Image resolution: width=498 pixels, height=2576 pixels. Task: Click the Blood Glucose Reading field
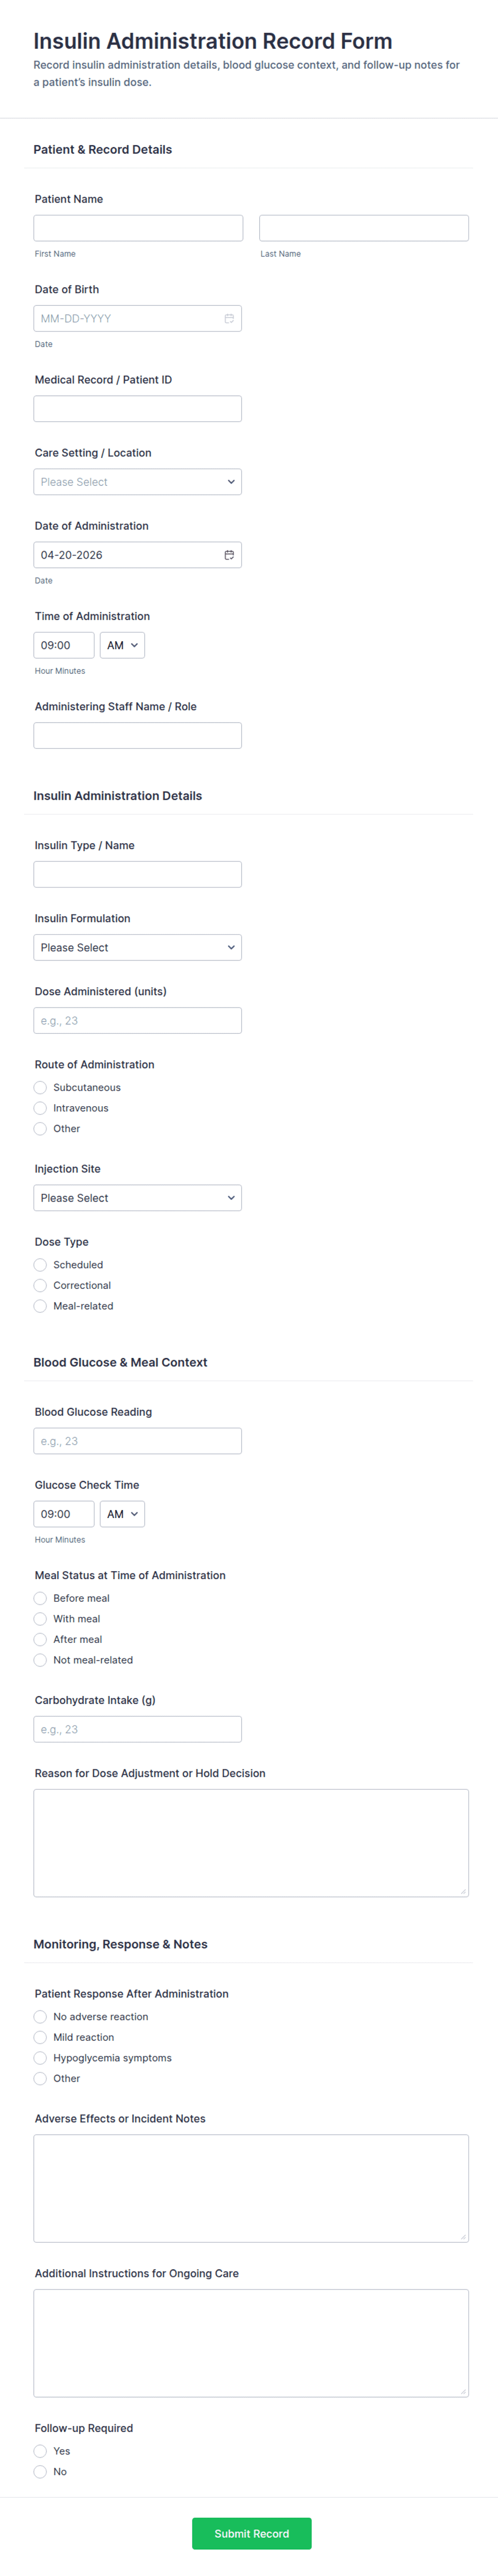[138, 1441]
